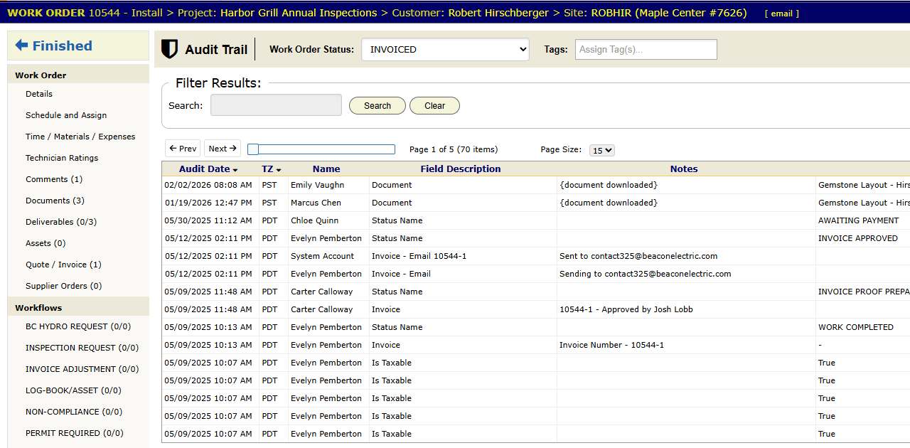910x448 pixels.
Task: Click the page slider handle
Action: point(253,149)
